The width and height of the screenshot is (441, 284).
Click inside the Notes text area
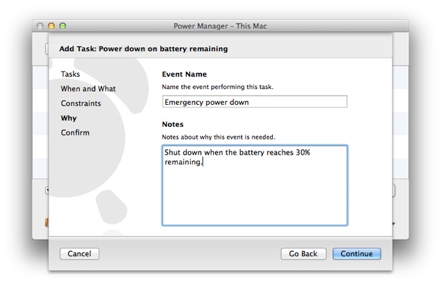(255, 185)
